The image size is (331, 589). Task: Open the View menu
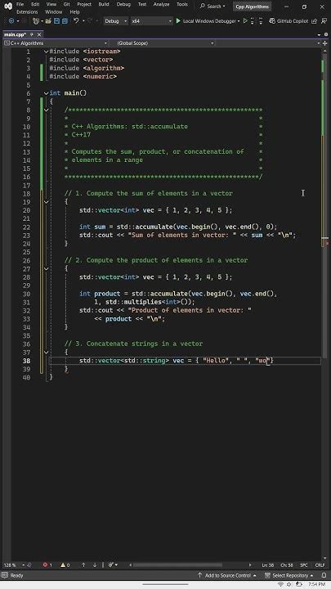tap(51, 4)
